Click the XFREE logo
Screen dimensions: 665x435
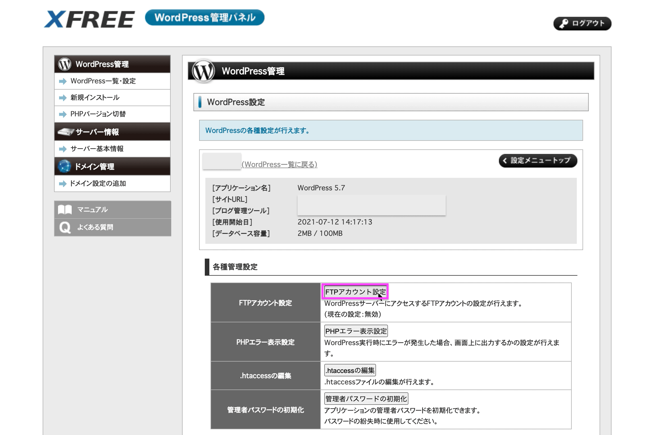coord(89,19)
